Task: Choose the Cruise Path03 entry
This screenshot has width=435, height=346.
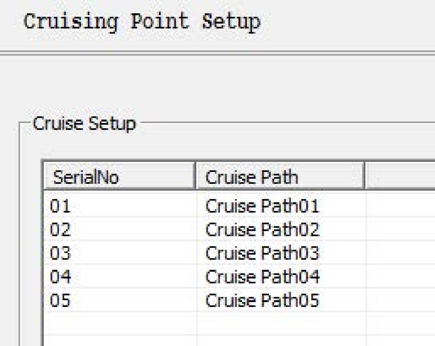Action: point(262,253)
